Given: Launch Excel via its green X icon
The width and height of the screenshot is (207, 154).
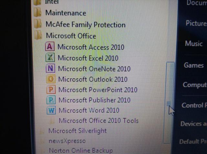Looking at the screenshot, I should [x=50, y=57].
